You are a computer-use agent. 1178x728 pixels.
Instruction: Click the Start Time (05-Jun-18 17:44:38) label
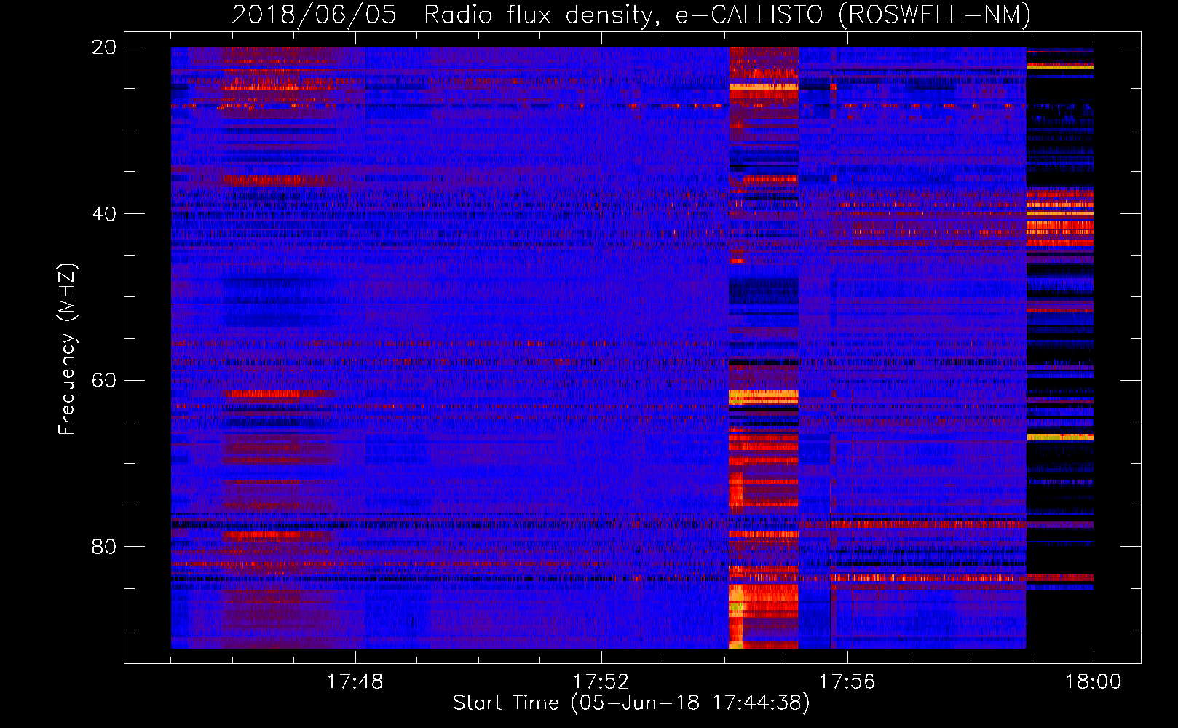[631, 703]
